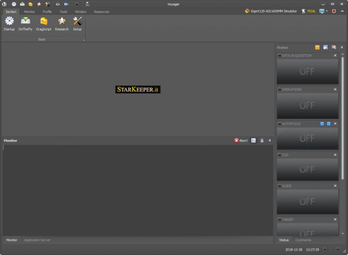348x255 pixels.
Task: Click the Status panel scroll down arrow
Action: (x=343, y=234)
